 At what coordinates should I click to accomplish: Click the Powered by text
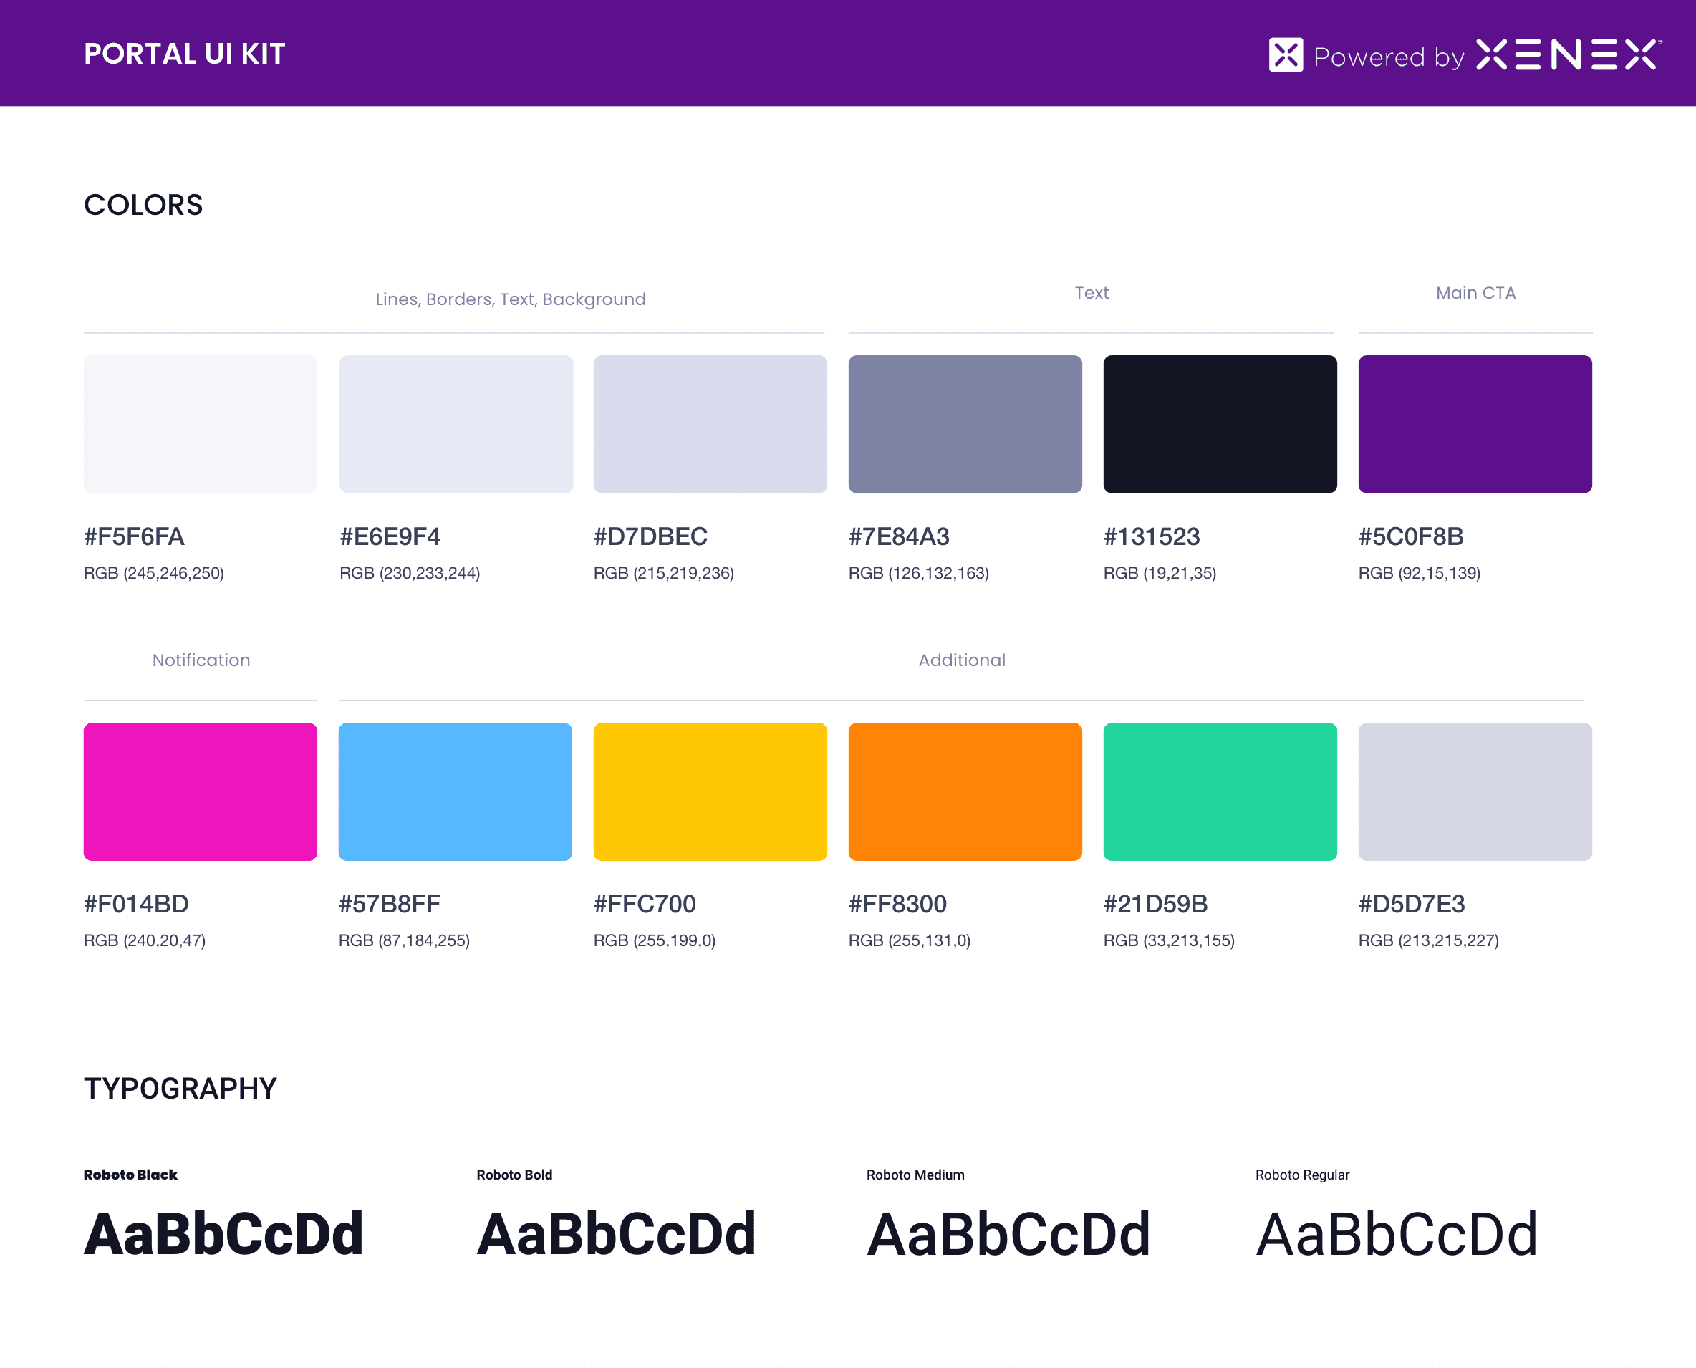1389,57
